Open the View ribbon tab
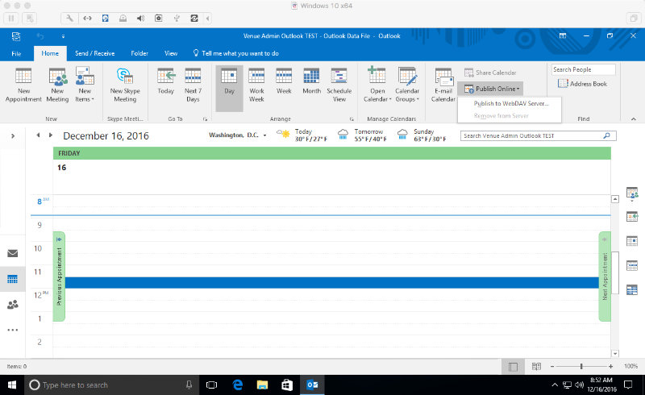This screenshot has width=645, height=395. tap(171, 53)
